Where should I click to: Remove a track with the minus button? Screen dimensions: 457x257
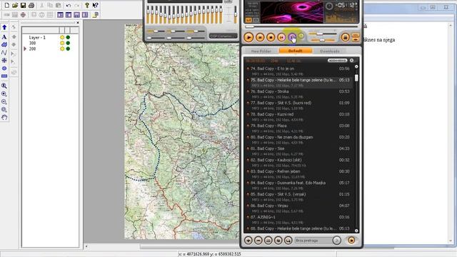(258, 241)
